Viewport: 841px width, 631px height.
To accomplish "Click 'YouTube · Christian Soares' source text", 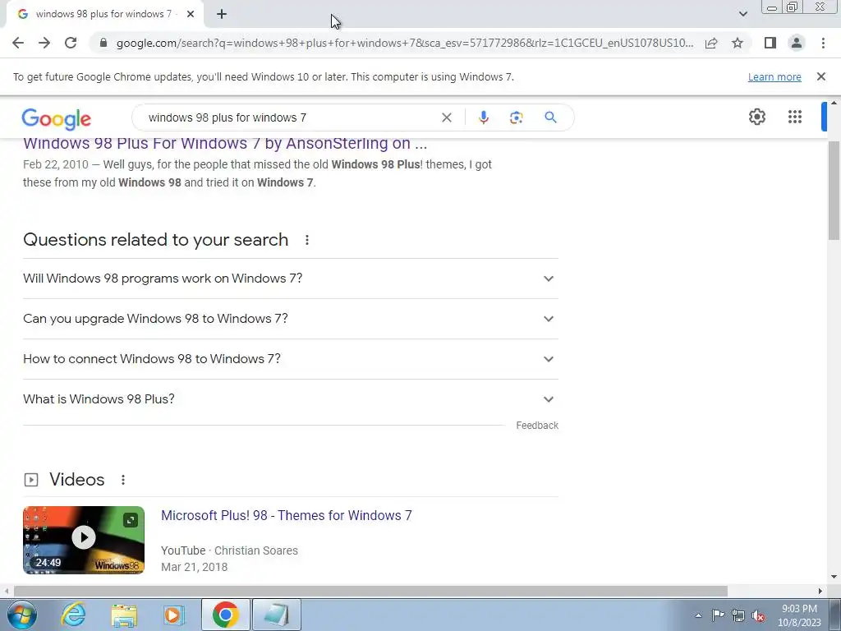I will pyautogui.click(x=230, y=550).
